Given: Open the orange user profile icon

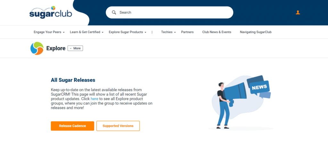Looking at the screenshot, I should click(x=298, y=12).
